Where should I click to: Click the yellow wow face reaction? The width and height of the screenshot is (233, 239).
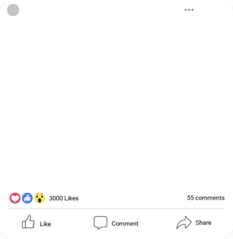point(39,198)
